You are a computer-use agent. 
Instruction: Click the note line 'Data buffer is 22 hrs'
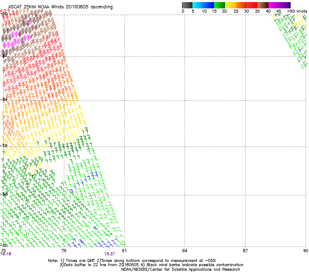pos(151,265)
